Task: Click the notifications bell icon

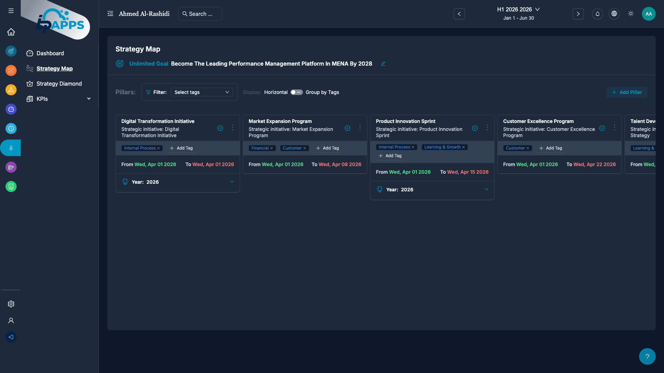Action: 597,14
